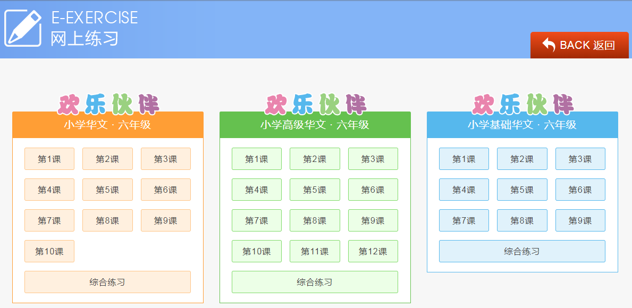Select 第11课 in the green 高级华文 panel

point(315,252)
